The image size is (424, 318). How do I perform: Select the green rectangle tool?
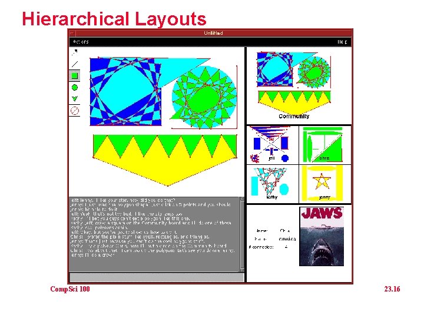click(x=75, y=76)
